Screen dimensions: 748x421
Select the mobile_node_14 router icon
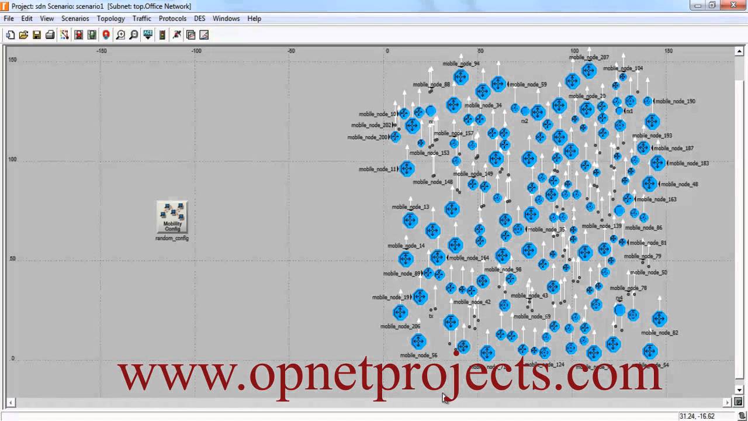(x=406, y=258)
